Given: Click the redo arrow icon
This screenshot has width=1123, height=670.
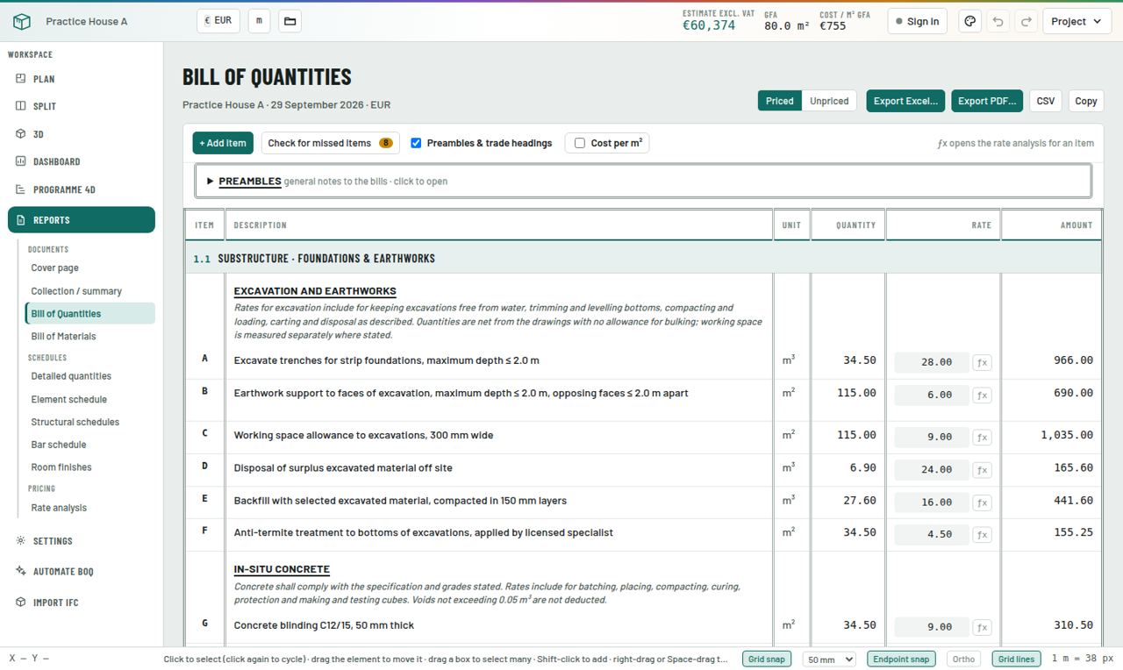Looking at the screenshot, I should tap(1026, 21).
